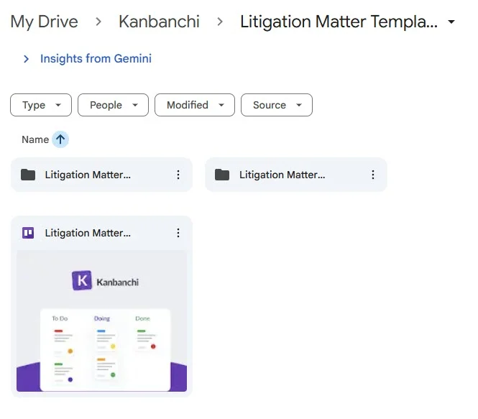Click the Name column header
This screenshot has width=478, height=419.
[35, 139]
